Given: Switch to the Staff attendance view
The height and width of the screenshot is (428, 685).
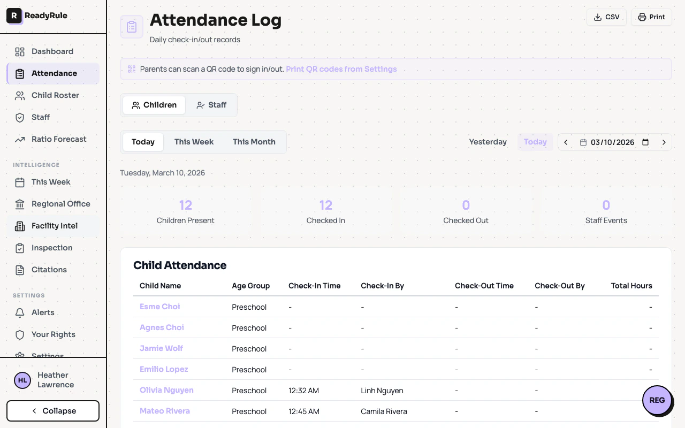Looking at the screenshot, I should tap(211, 105).
